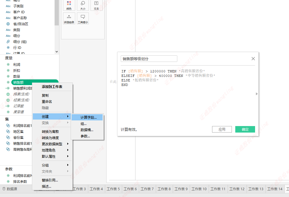
Task: Choose 复制 from context menu
Action: (x=52, y=96)
